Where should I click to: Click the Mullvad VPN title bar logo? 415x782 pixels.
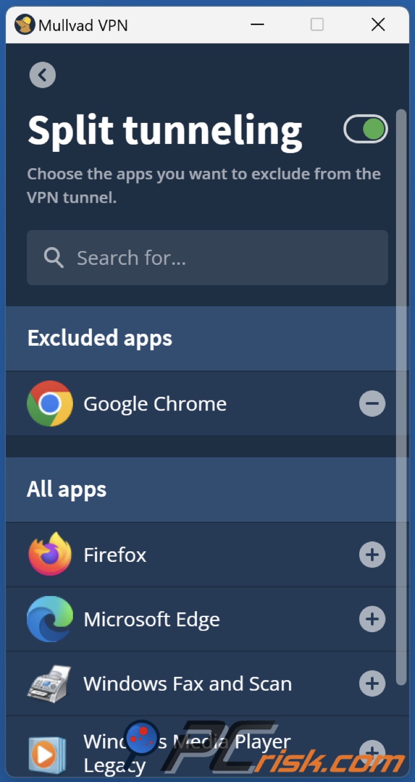(24, 25)
